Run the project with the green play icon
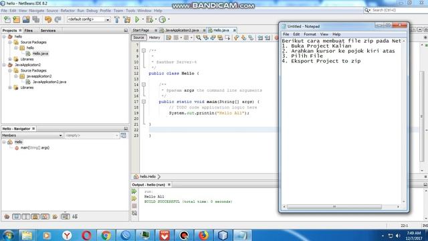Viewport: 428px width, 241px height. coord(137,19)
